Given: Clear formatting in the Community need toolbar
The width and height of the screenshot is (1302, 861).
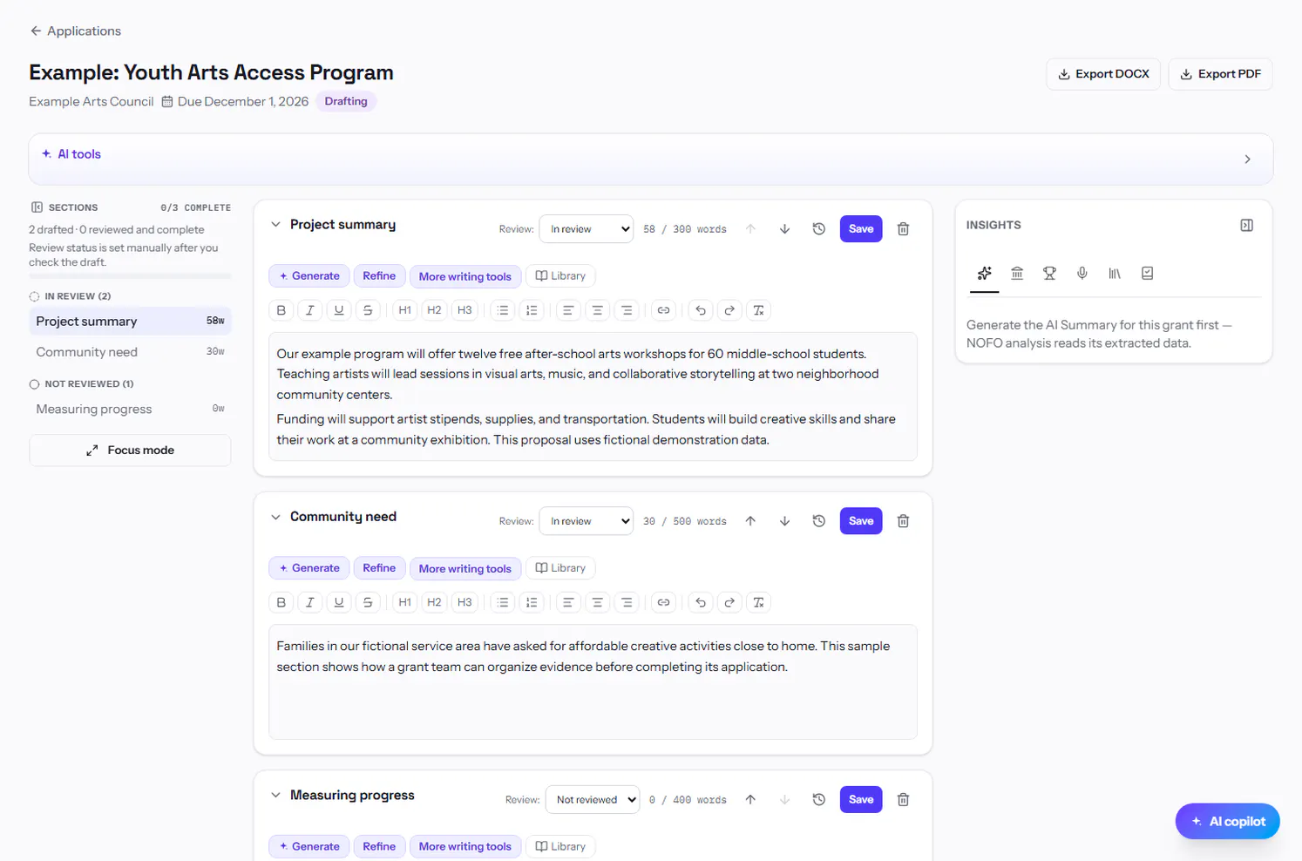Looking at the screenshot, I should tap(759, 602).
